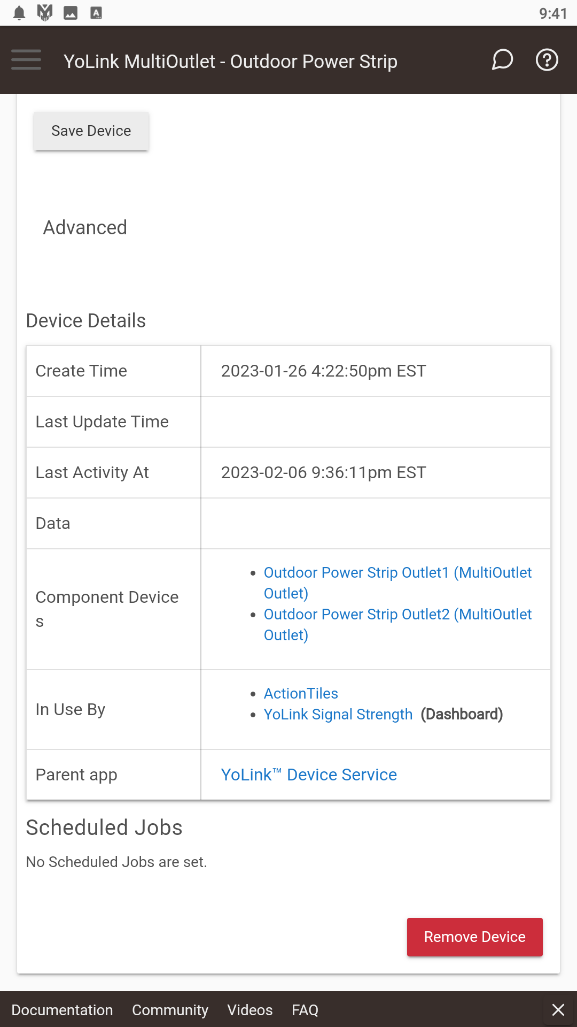Open the help question mark icon
Screen dimensions: 577x1027
coord(547,60)
